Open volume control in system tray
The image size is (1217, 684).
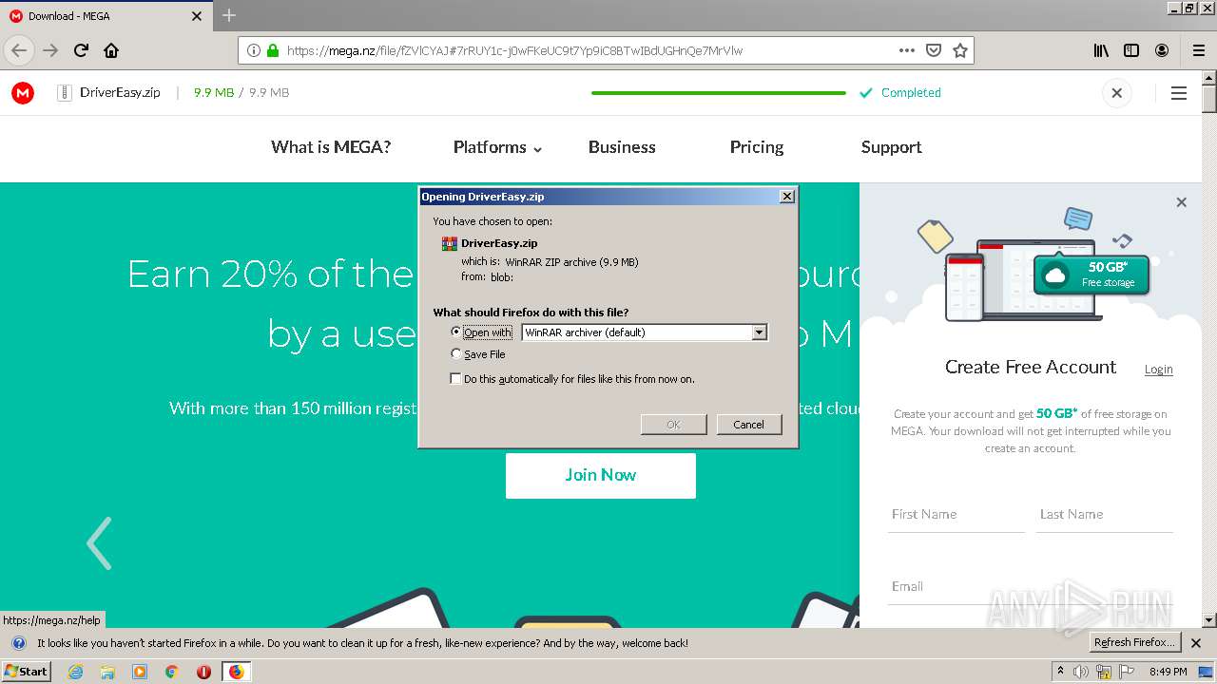1081,672
